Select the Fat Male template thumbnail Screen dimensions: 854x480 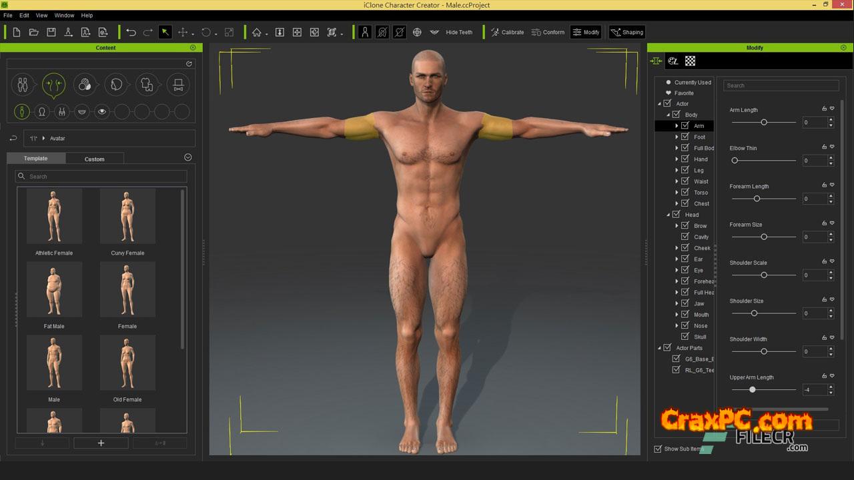(54, 290)
